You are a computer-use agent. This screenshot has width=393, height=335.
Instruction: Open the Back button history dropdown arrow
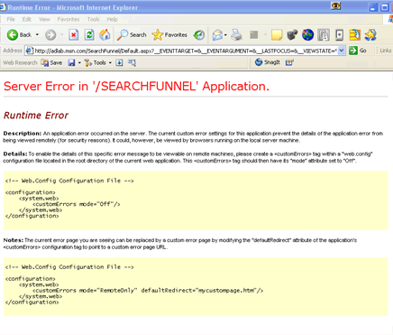pos(37,35)
